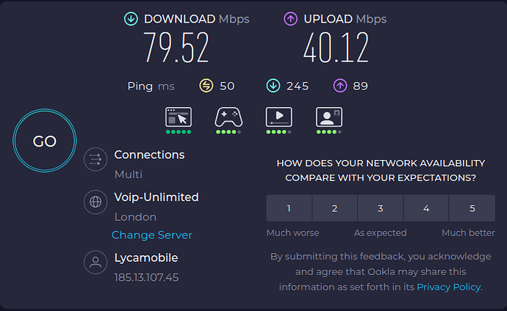Click the download arrow icon beside DOWNLOAD Mbps

click(x=131, y=19)
